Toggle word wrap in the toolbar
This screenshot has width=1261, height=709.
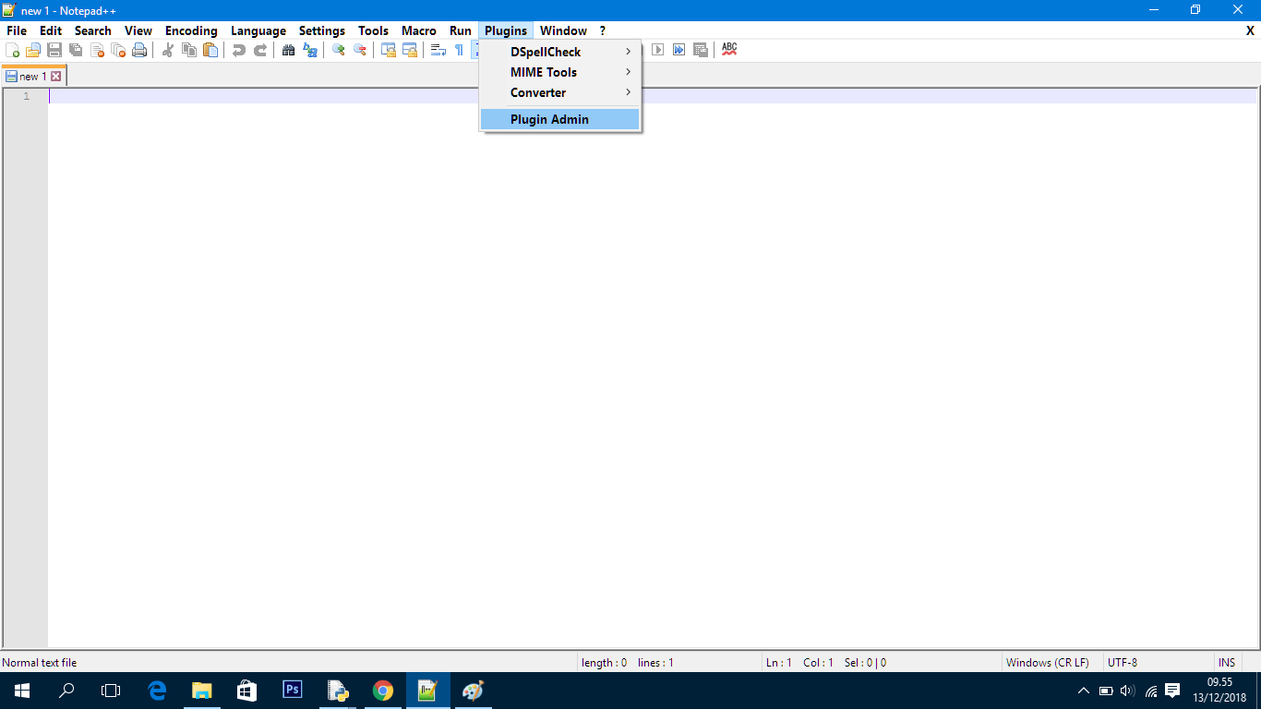[x=438, y=50]
